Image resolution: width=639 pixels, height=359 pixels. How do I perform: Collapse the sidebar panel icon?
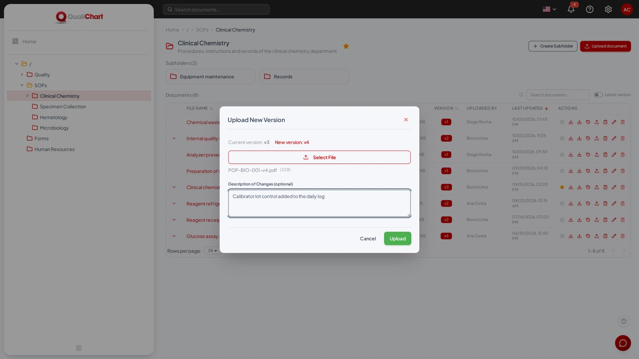79,348
